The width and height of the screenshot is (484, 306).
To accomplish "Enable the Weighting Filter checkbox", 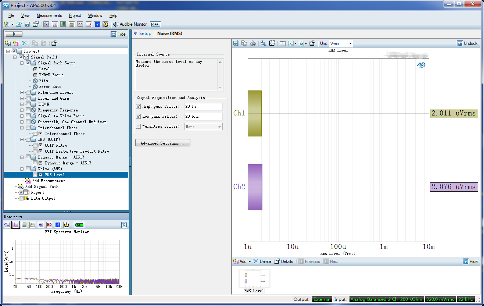I will point(139,127).
